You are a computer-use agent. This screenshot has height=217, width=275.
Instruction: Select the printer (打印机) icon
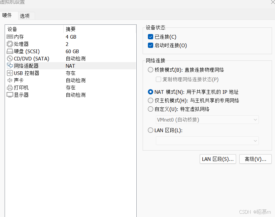tap(10, 88)
